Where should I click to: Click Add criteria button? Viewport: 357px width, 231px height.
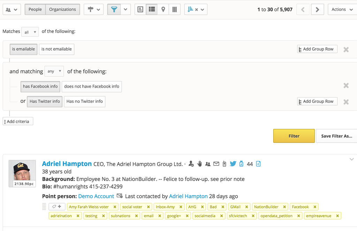tap(18, 121)
